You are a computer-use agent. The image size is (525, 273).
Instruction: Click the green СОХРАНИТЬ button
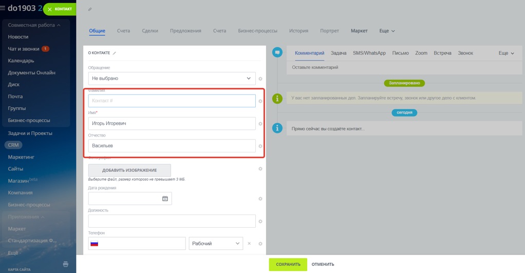288,264
